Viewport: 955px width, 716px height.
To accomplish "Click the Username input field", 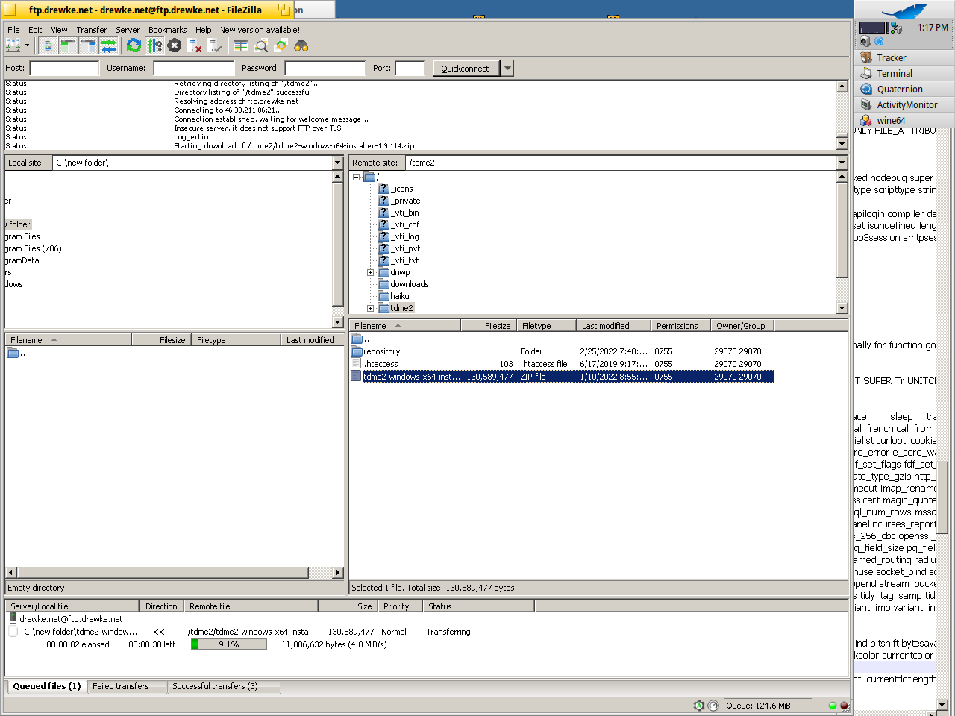I will [193, 68].
